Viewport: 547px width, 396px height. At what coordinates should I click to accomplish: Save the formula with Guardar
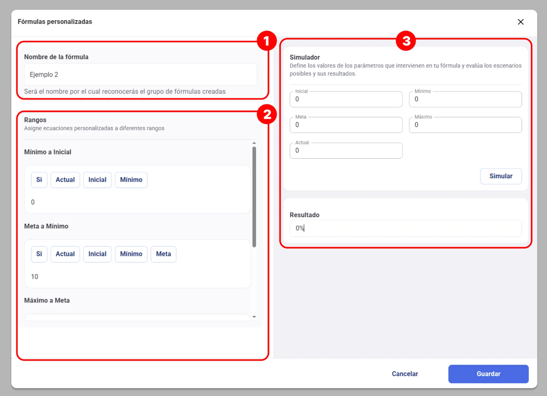coord(488,374)
